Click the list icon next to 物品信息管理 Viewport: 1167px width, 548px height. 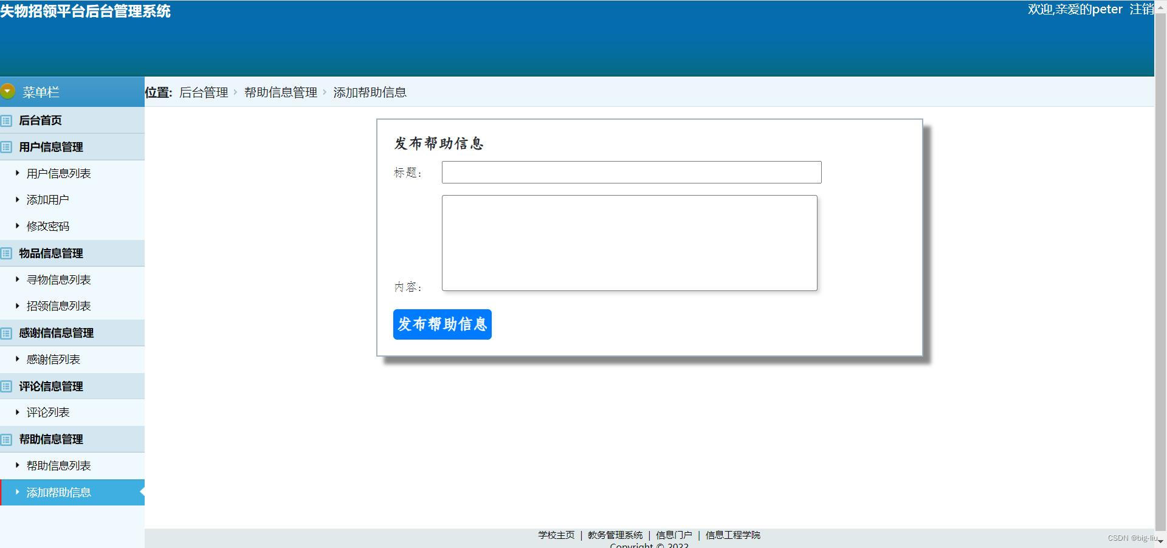click(x=6, y=253)
